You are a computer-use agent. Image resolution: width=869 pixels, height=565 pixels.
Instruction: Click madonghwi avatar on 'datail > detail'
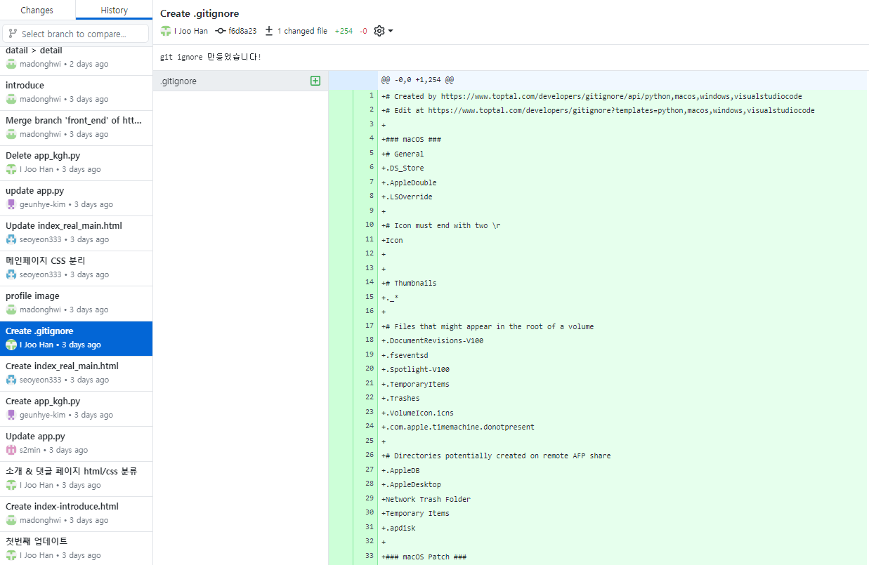pyautogui.click(x=11, y=64)
